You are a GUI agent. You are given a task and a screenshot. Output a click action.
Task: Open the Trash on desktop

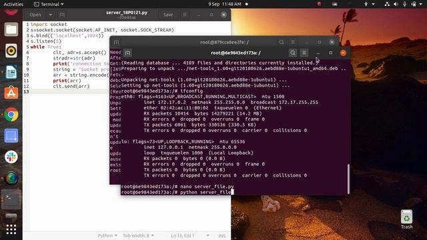click(406, 219)
